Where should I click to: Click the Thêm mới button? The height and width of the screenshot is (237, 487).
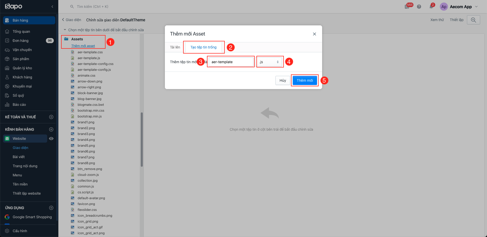pos(305,80)
